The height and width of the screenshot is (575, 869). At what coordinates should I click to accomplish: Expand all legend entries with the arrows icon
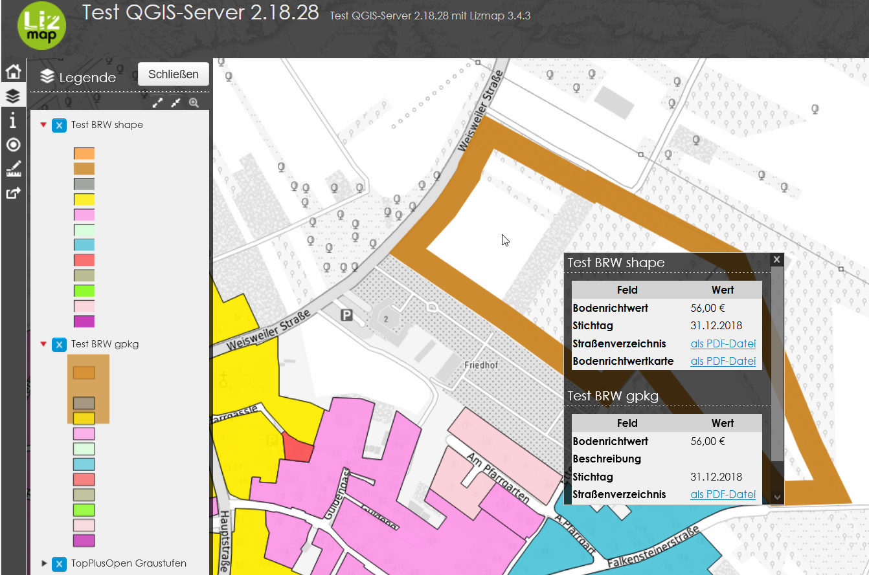(157, 102)
